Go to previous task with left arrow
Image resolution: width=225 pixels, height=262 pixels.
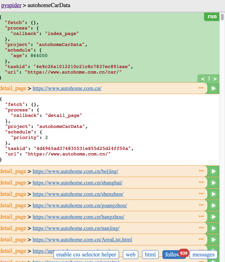203,79
